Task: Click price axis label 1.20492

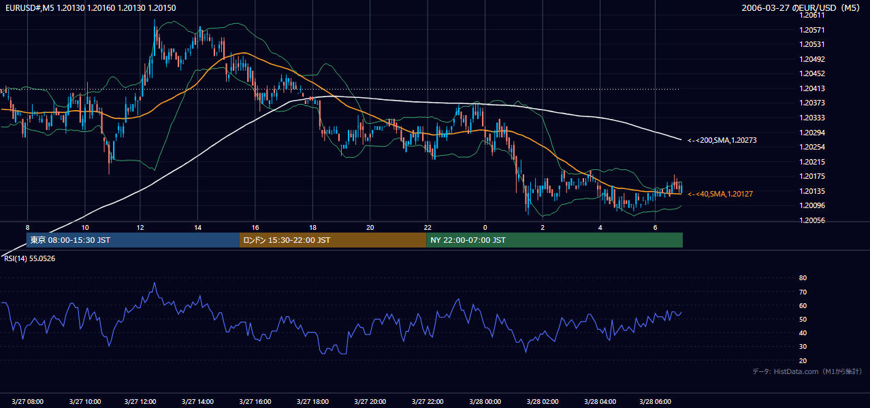Action: coord(812,58)
